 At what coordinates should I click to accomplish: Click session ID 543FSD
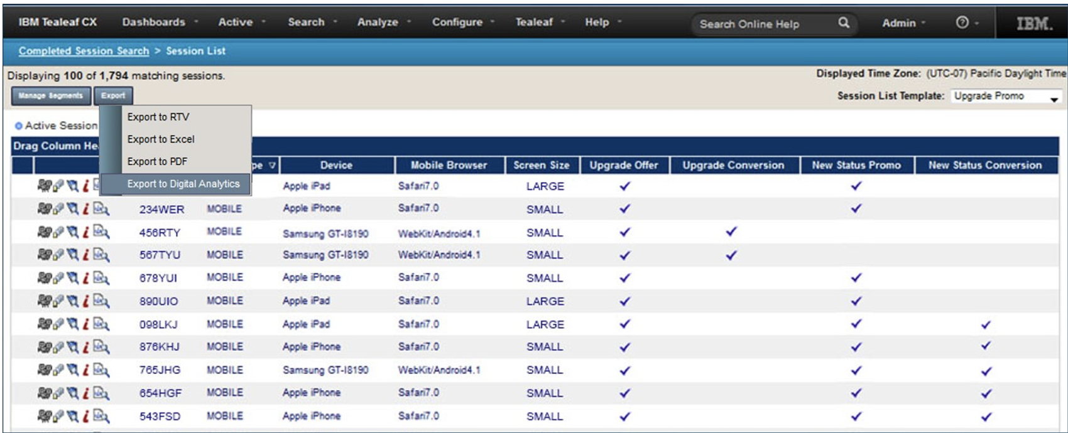coord(160,417)
